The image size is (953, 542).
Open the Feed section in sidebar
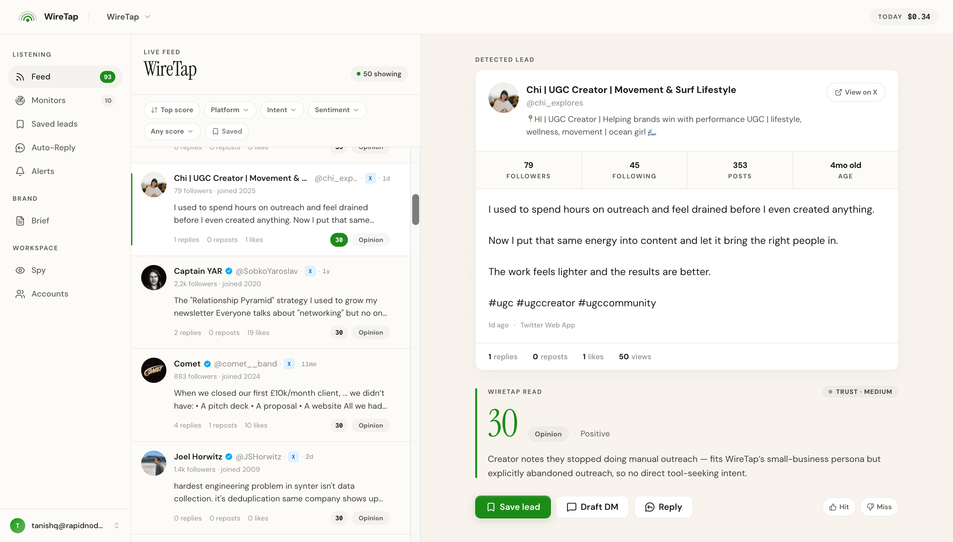pyautogui.click(x=65, y=77)
